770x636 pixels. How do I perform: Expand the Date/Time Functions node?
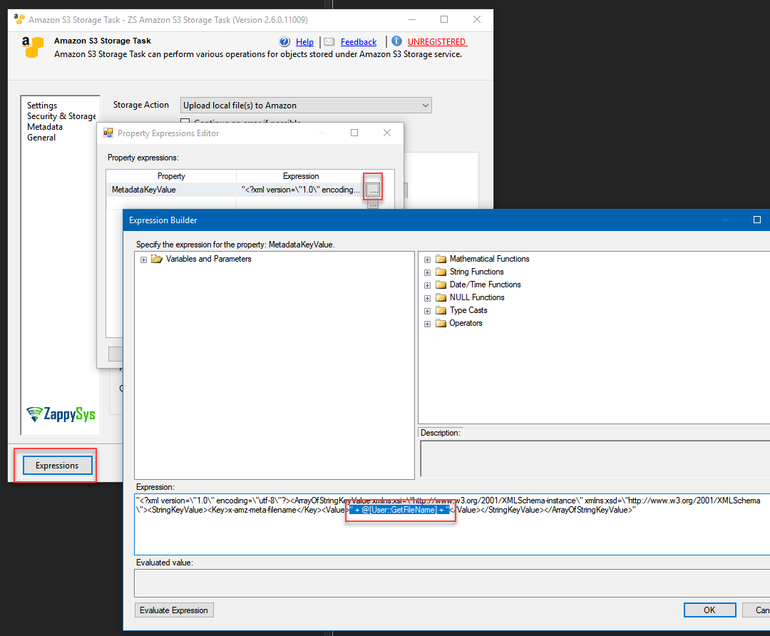coord(427,284)
